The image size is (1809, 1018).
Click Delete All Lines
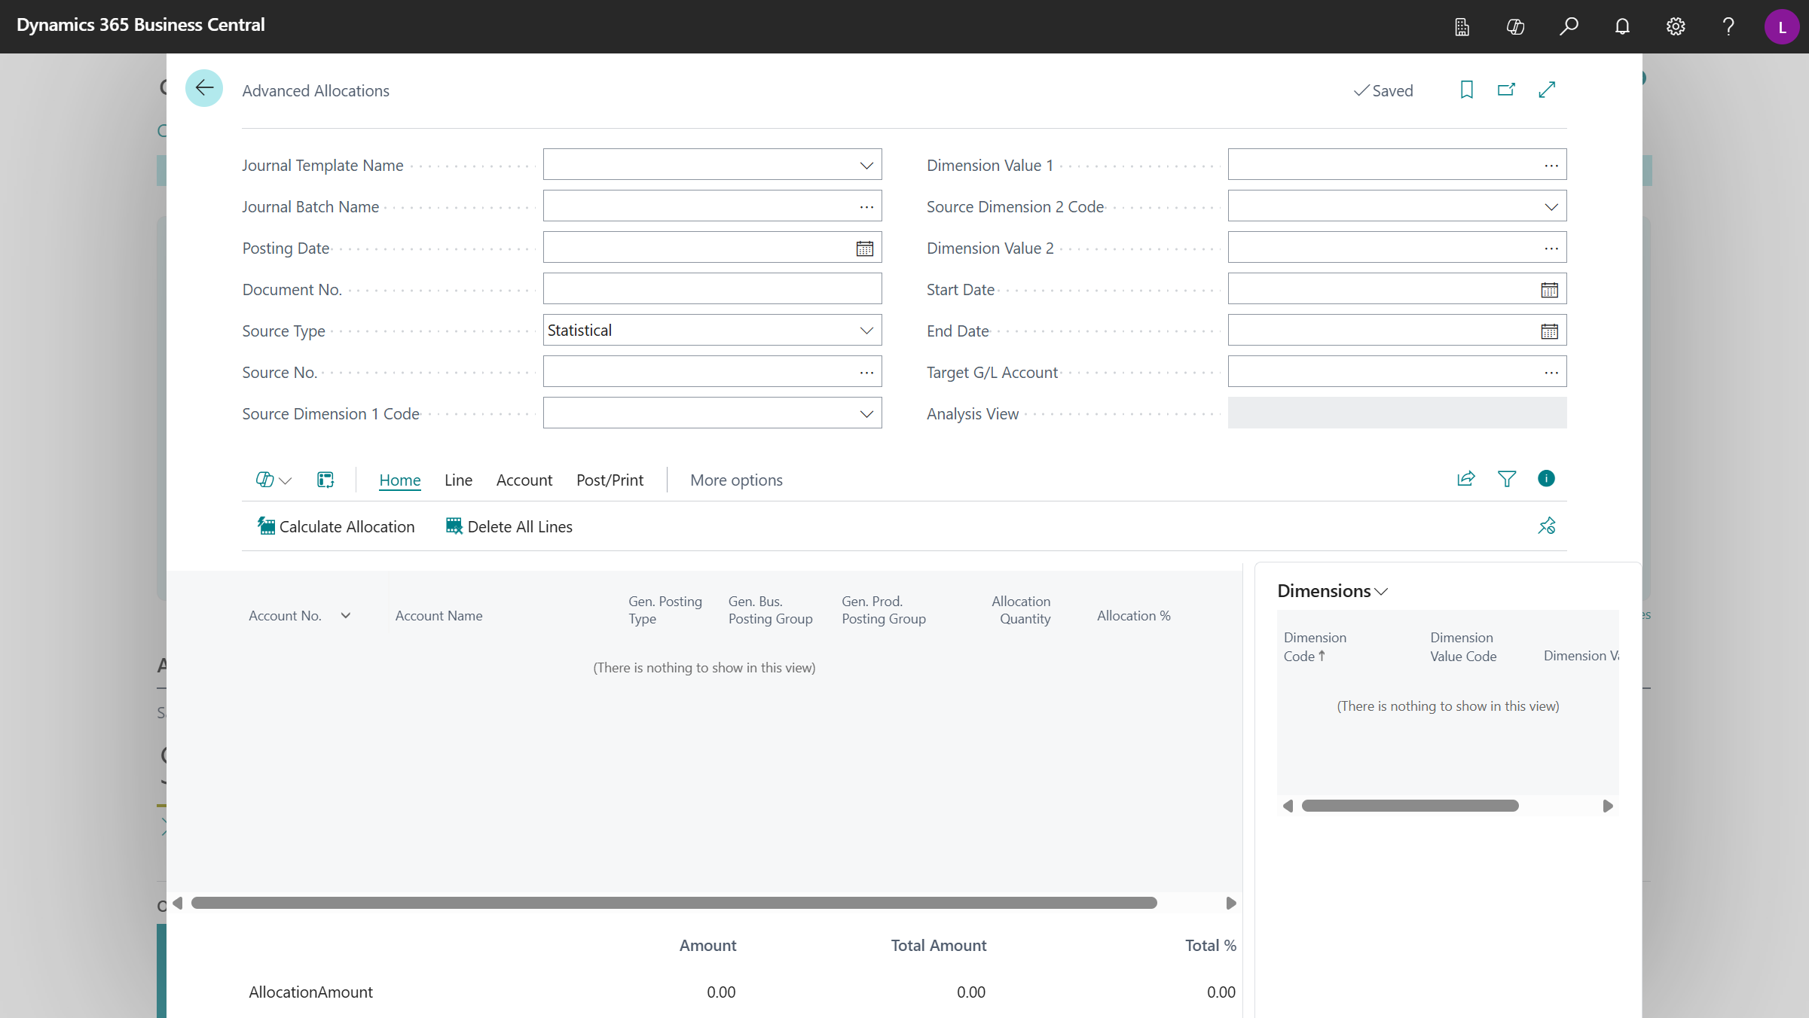coord(509,526)
